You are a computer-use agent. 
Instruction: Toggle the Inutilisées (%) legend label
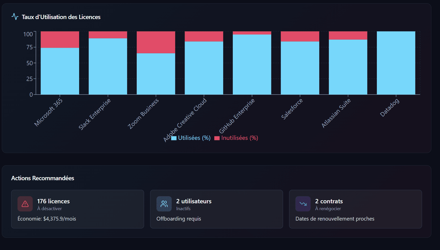(239, 138)
